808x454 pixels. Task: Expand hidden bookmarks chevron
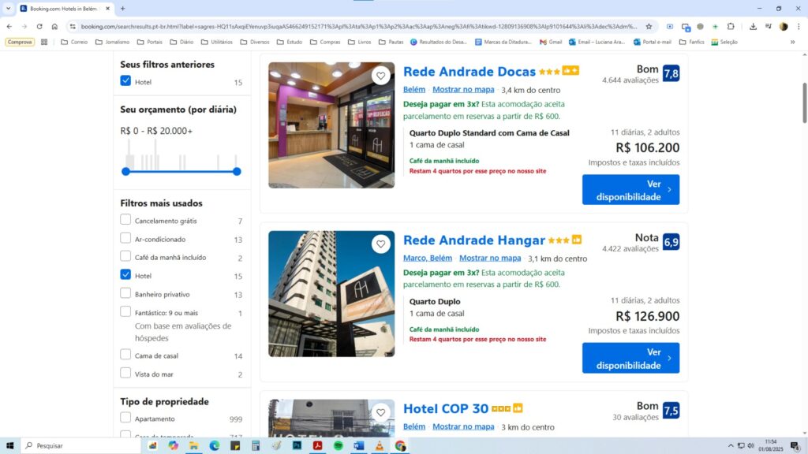click(x=792, y=43)
